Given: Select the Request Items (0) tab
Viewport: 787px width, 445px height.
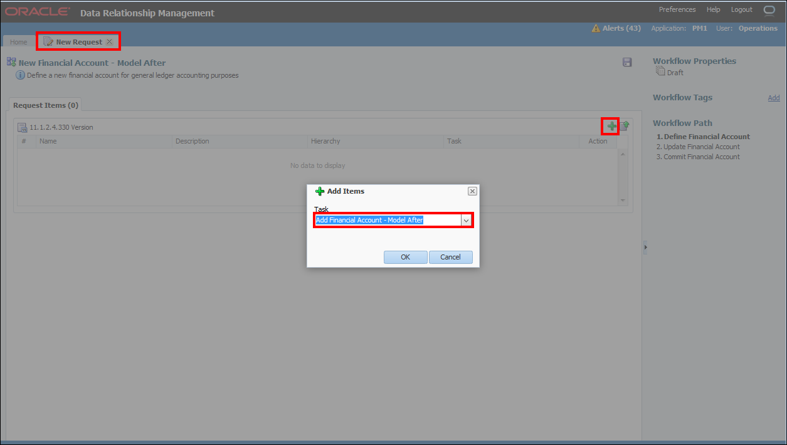Looking at the screenshot, I should tap(46, 105).
